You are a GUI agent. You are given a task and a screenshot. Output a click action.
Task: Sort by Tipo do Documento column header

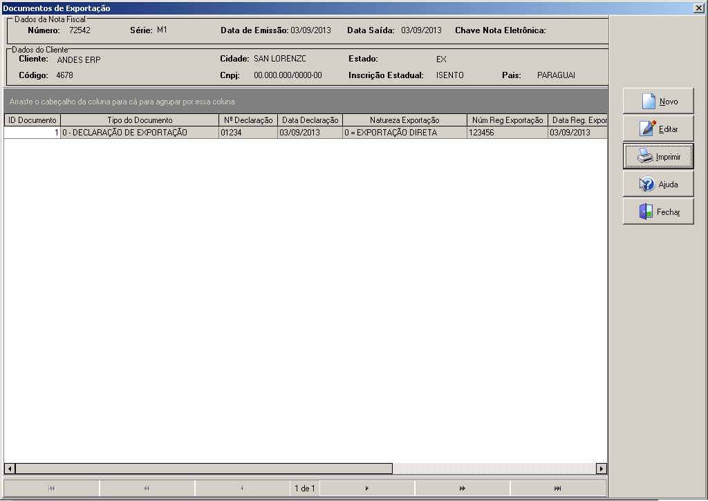click(140, 120)
